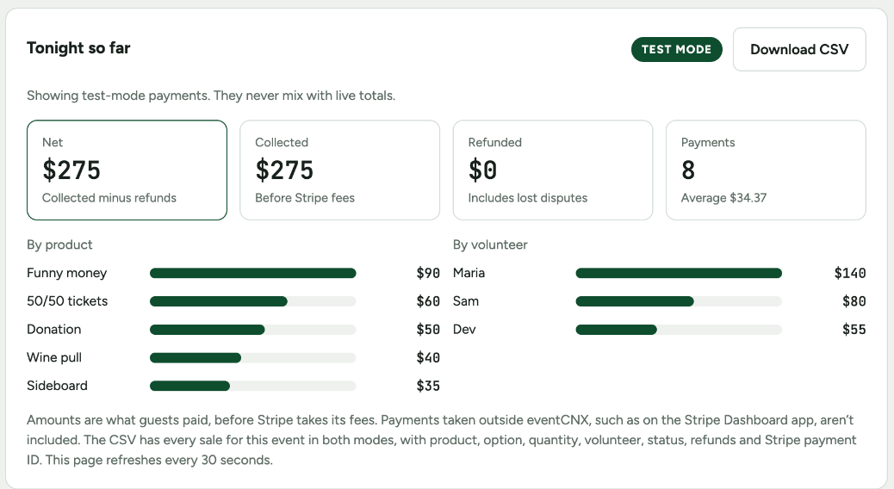Viewport: 894px width, 489px height.
Task: Click the 'Funny money' product label
Action: (66, 273)
